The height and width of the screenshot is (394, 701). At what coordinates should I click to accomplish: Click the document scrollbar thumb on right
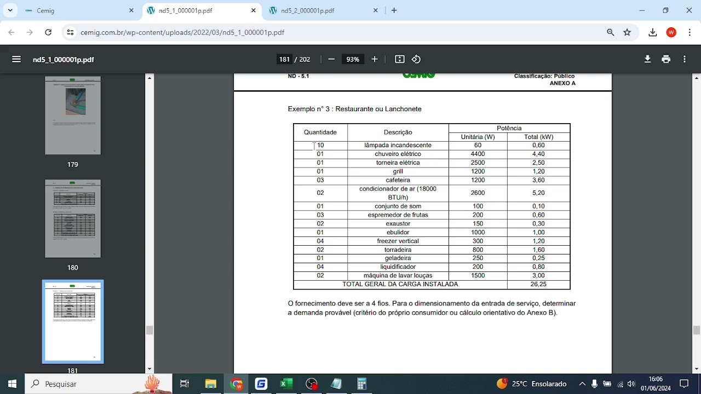click(x=697, y=330)
